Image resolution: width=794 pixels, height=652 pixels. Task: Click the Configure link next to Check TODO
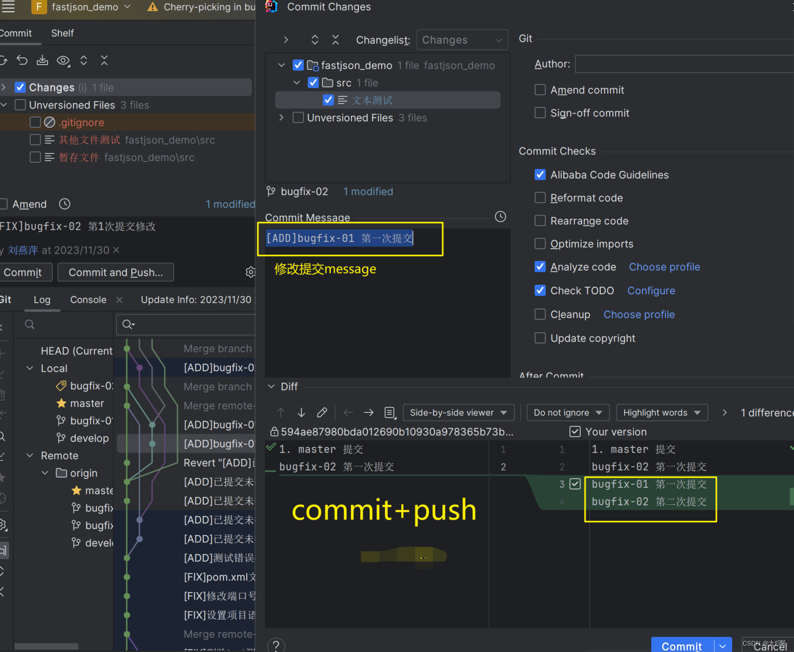point(651,291)
